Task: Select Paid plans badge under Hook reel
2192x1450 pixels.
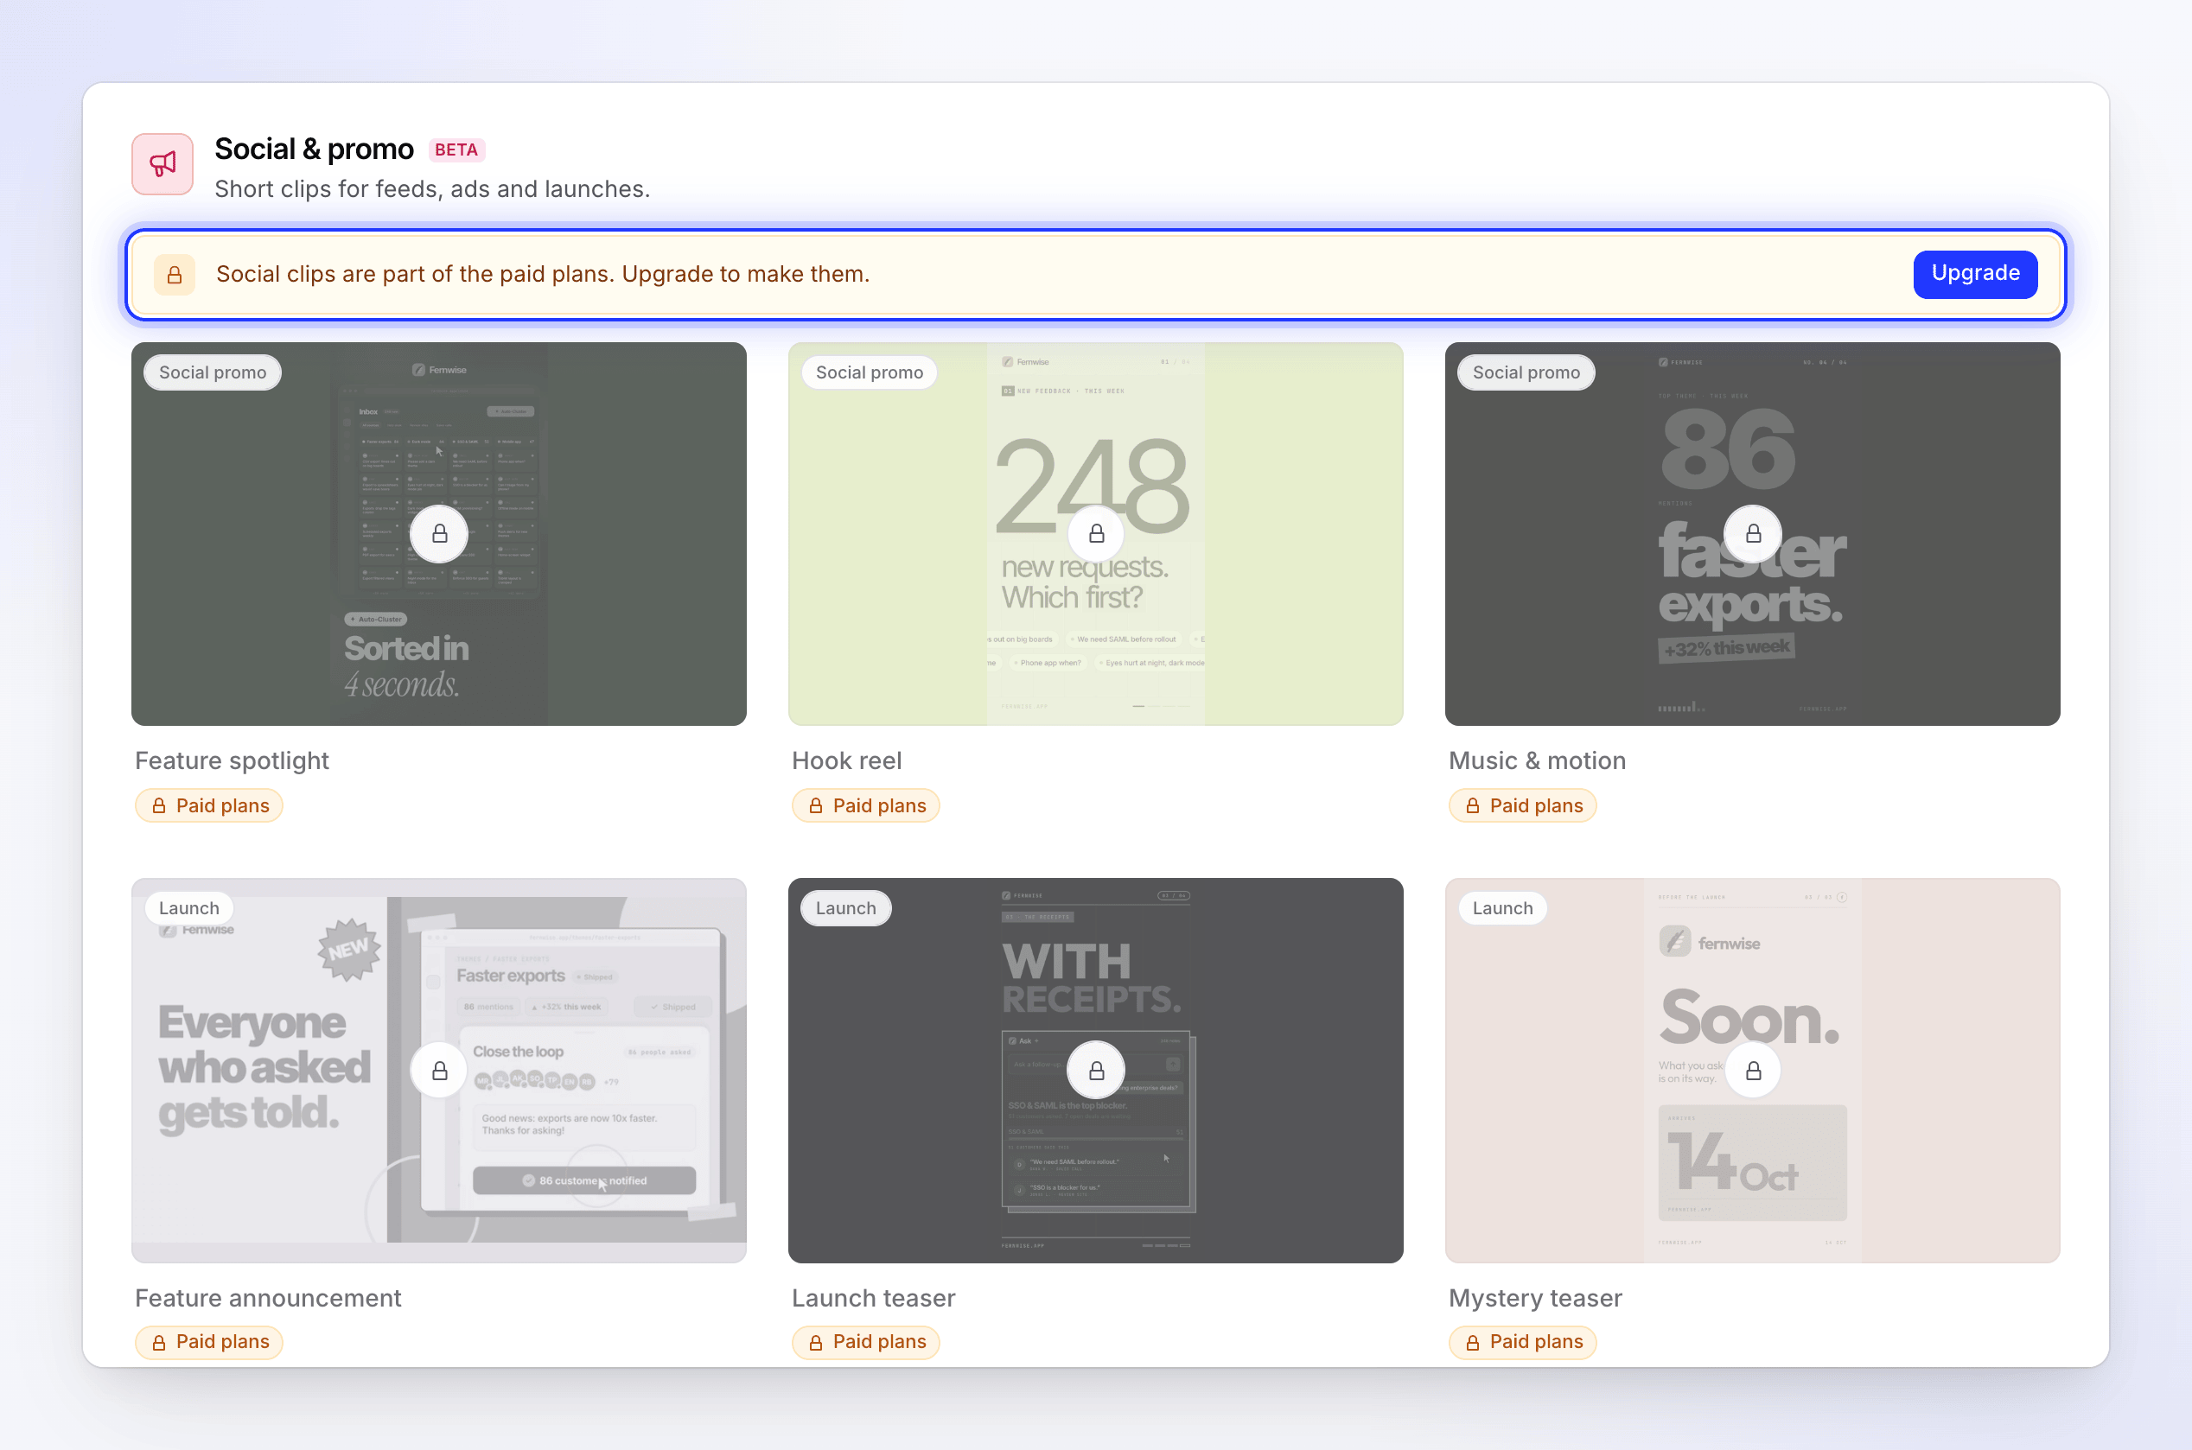Action: [x=866, y=805]
